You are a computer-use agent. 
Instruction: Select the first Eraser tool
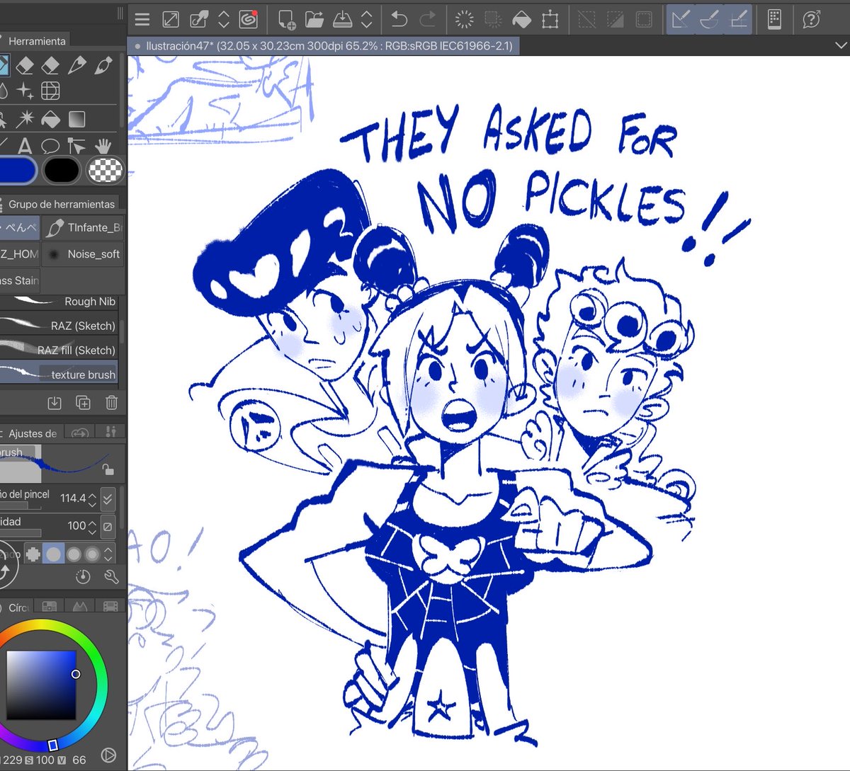point(25,66)
